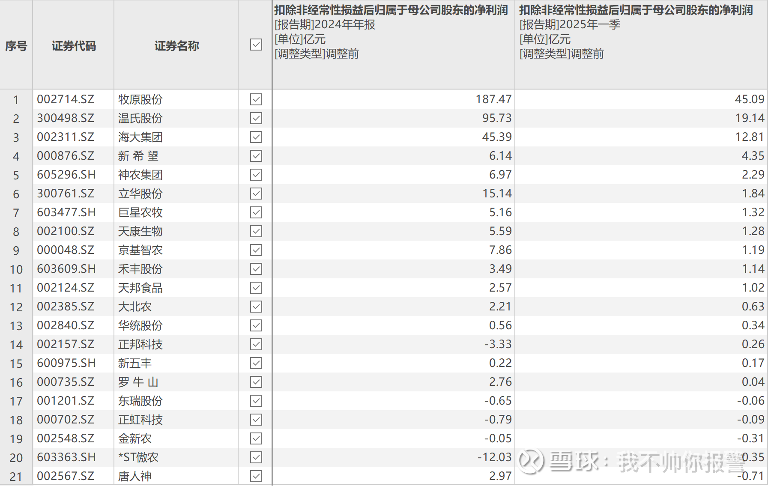Select stock code 002100.SZ

[x=66, y=231]
